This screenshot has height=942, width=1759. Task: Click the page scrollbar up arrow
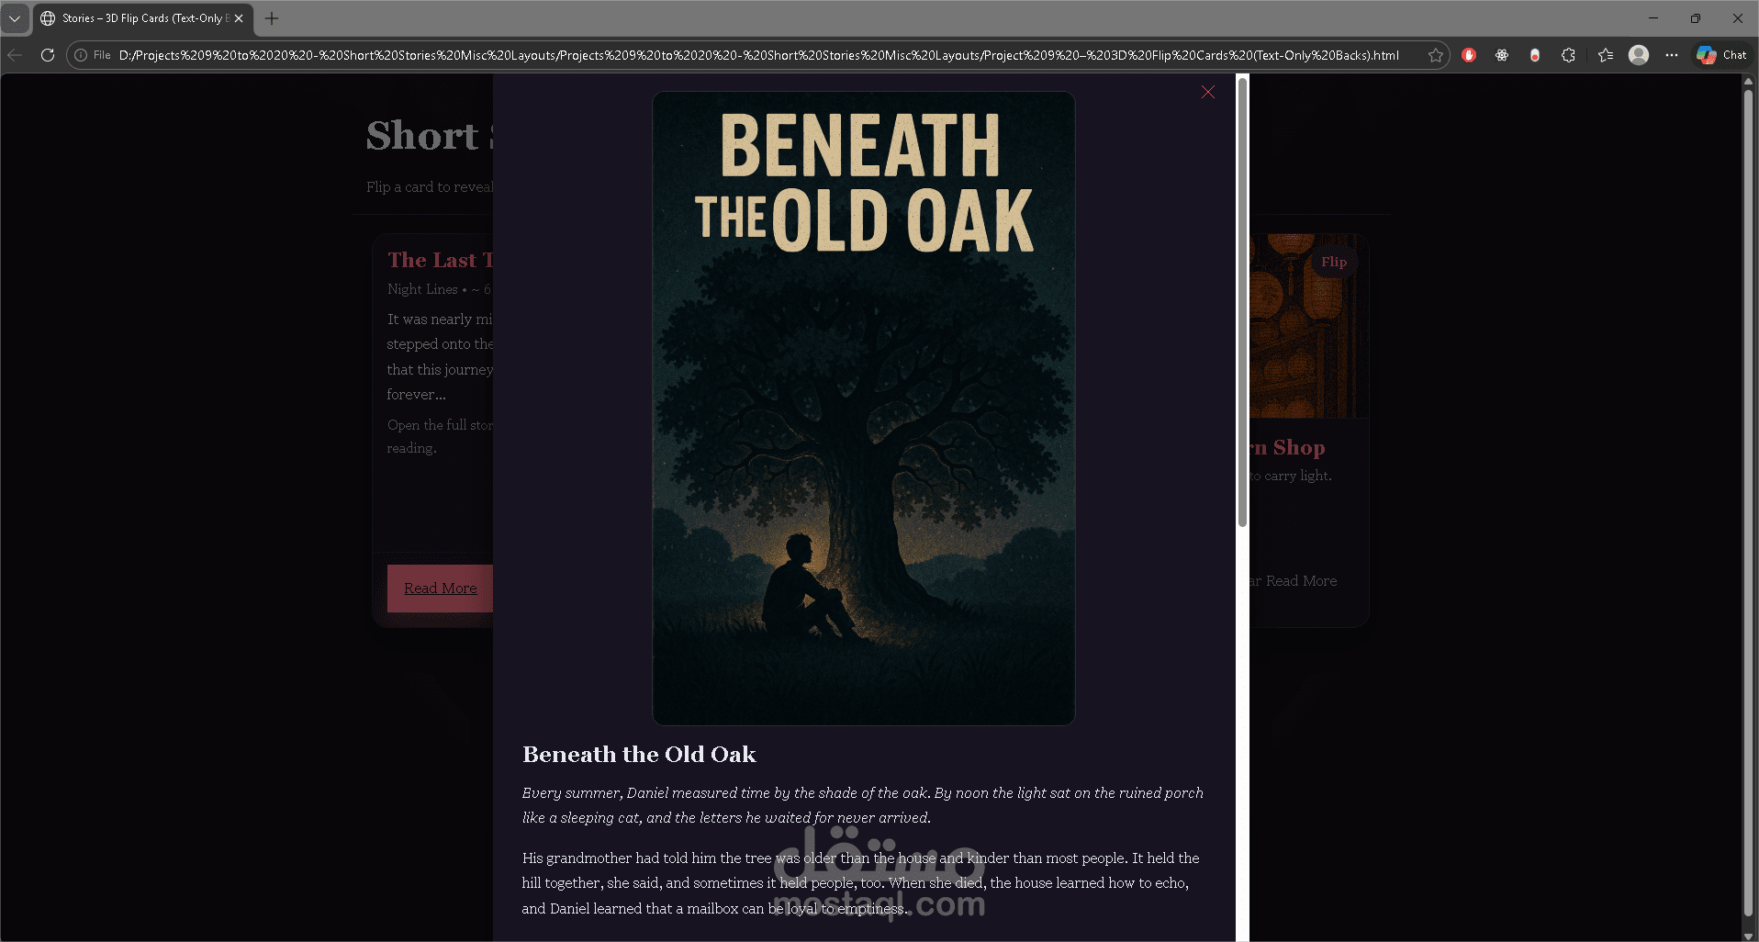point(1748,81)
